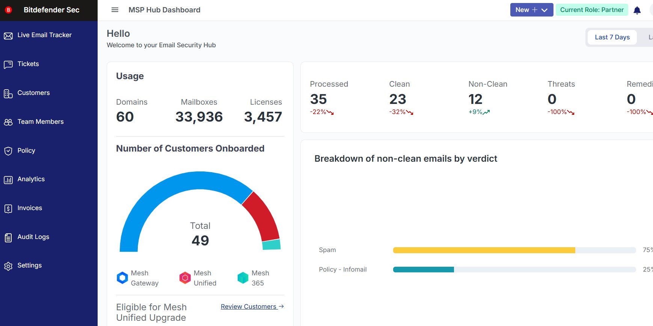This screenshot has height=326, width=653.
Task: Toggle the Mesh 365 legend item
Action: click(253, 278)
